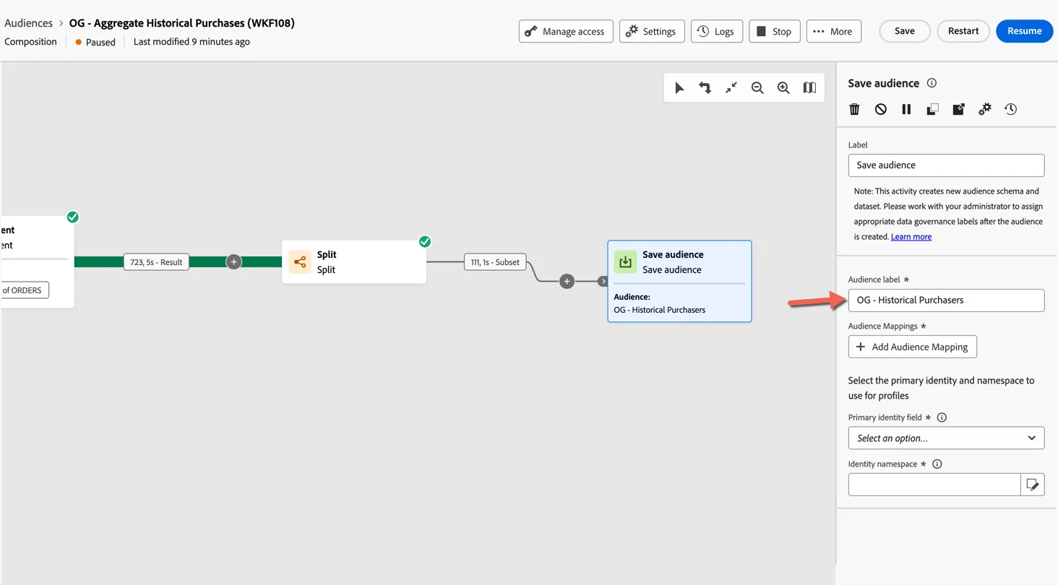1058x585 pixels.
Task: Select the Save audience activity node
Action: pyautogui.click(x=679, y=281)
